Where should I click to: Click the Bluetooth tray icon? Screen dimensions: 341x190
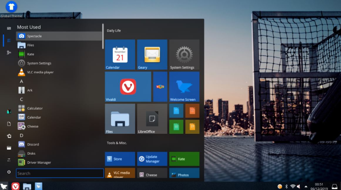286,186
